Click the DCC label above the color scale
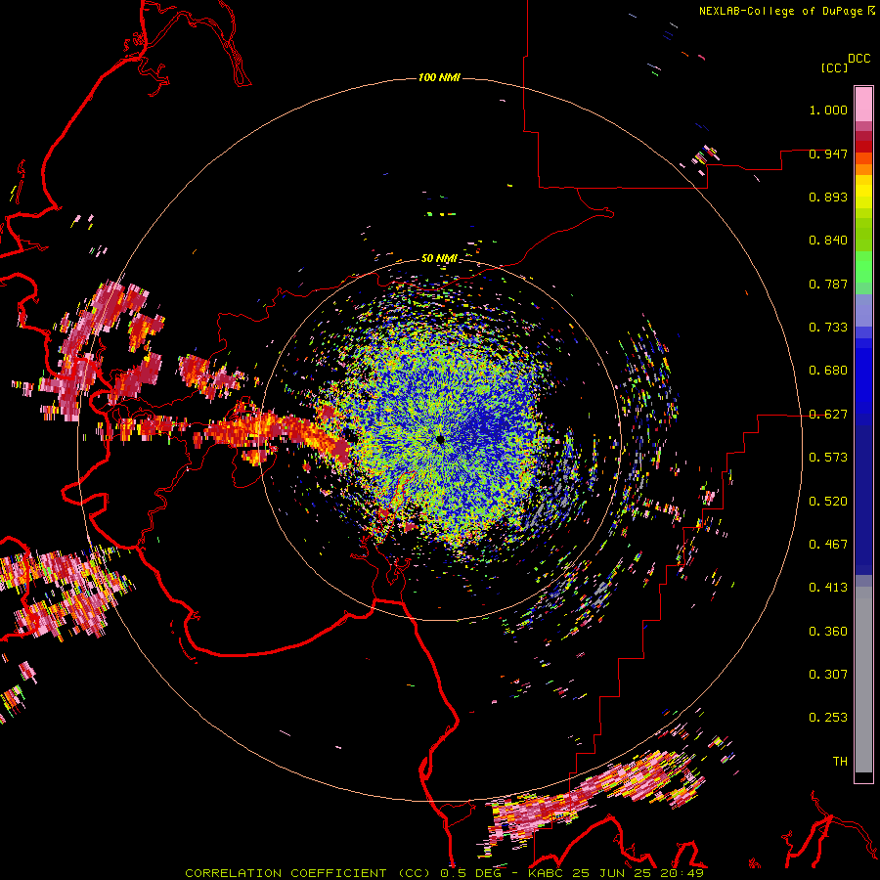Screen dimensions: 880x880 (859, 59)
